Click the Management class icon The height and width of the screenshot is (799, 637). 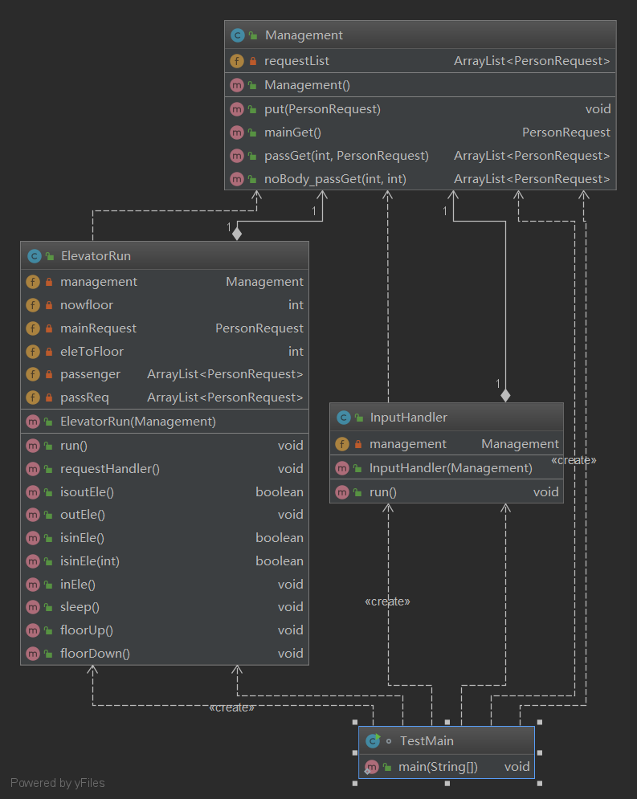coord(237,35)
